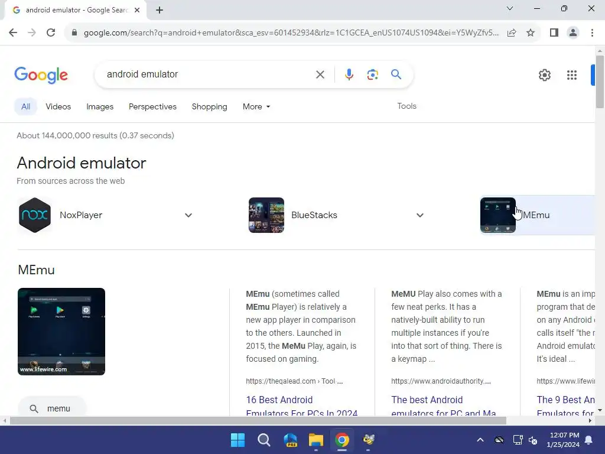Click Chrome icon in taskbar
This screenshot has width=605, height=454.
click(x=342, y=440)
